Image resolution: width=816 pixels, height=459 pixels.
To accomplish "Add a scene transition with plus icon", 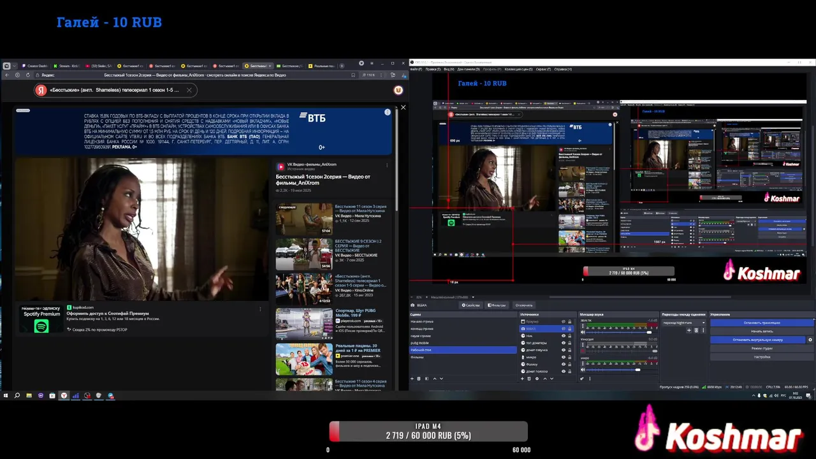I will 689,330.
